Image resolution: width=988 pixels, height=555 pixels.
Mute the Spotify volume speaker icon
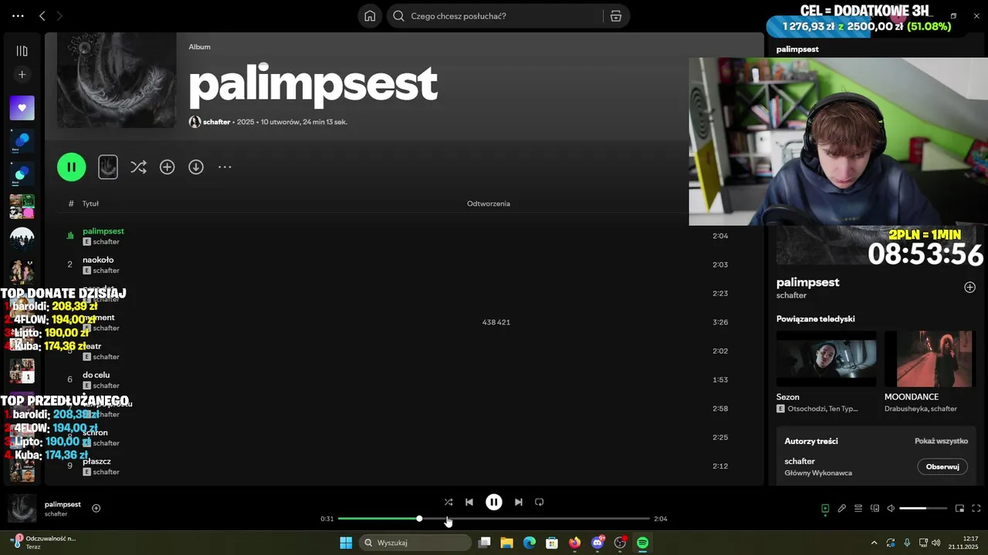pyautogui.click(x=891, y=508)
